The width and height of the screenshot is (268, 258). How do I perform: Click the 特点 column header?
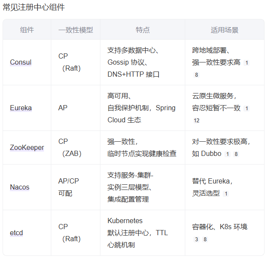(143, 30)
